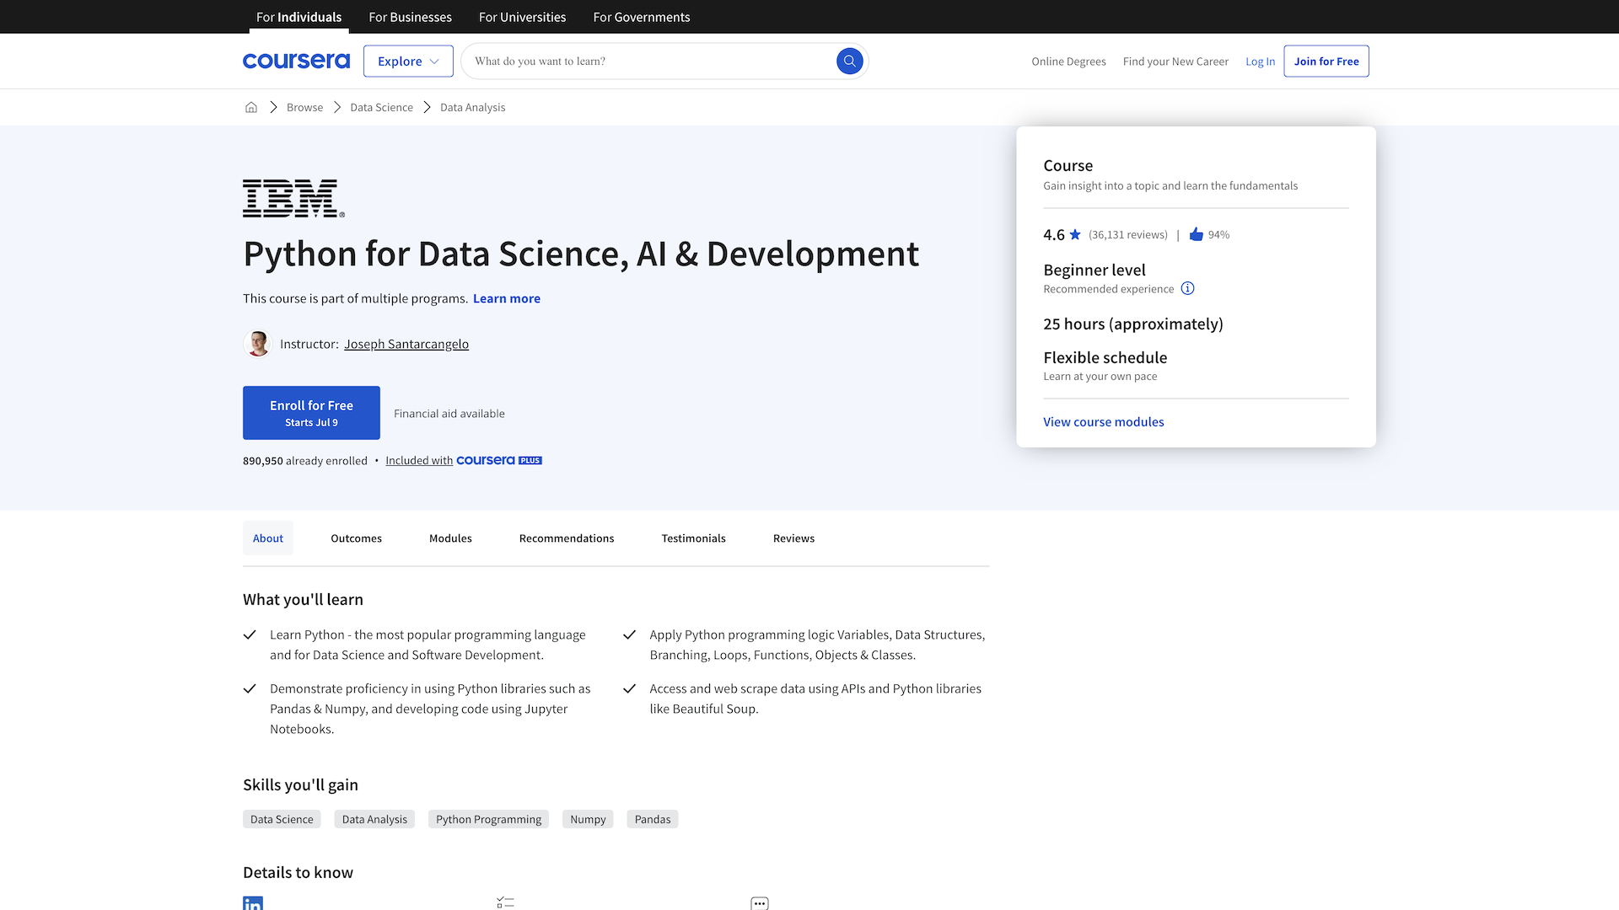Click the Numpy skill tag
This screenshot has width=1619, height=910.
pos(588,819)
